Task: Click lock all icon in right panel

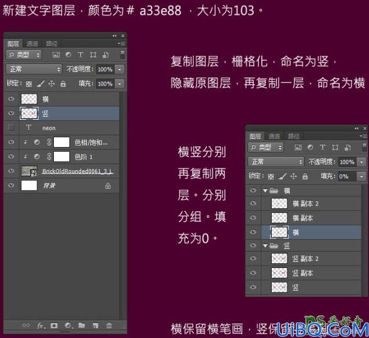Action: (305, 177)
